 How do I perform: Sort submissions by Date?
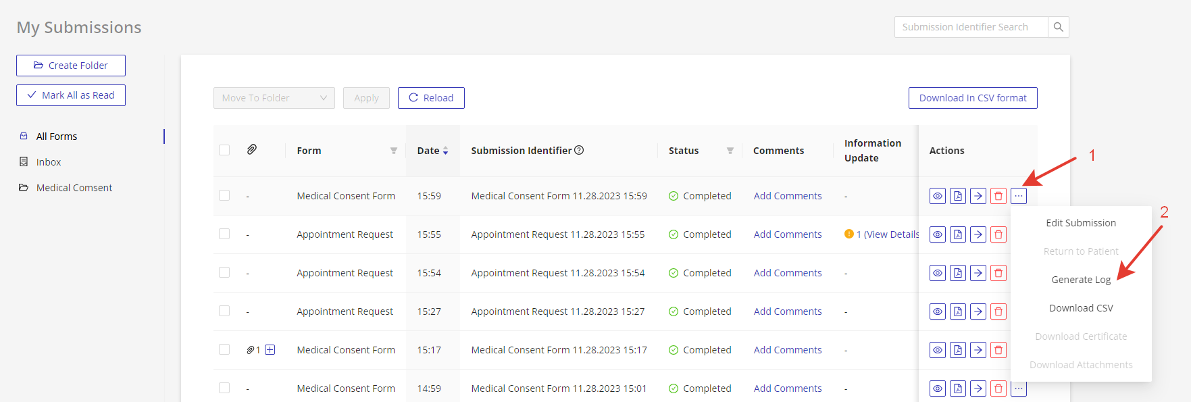click(x=445, y=151)
